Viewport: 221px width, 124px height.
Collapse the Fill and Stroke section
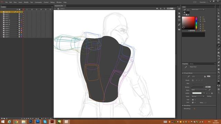pyautogui.click(x=183, y=73)
